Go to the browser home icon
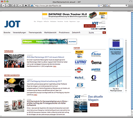The height and width of the screenshot is (118, 133). (x=26, y=5)
